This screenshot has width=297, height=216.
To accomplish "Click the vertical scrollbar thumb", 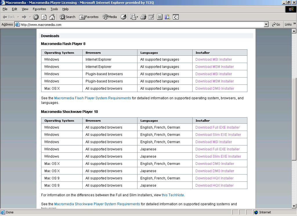I will pyautogui.click(x=294, y=119).
